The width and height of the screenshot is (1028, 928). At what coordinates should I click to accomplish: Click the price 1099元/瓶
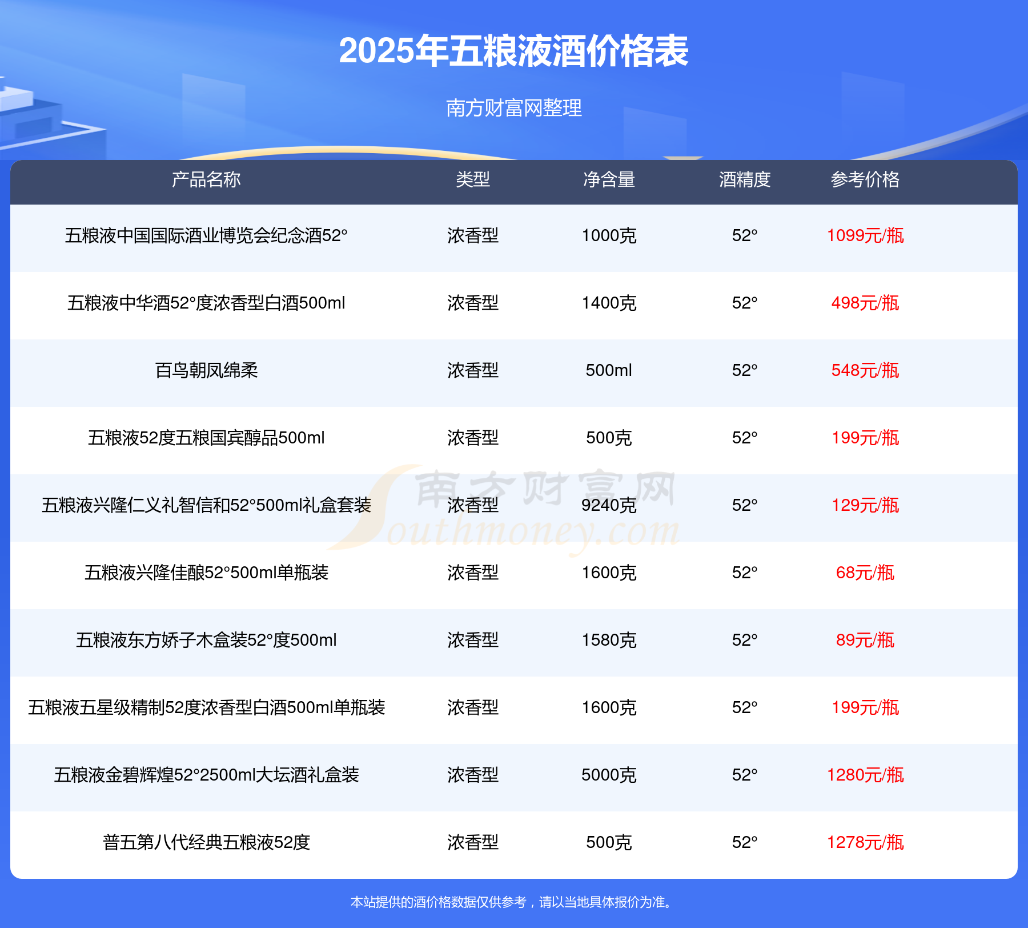point(865,235)
